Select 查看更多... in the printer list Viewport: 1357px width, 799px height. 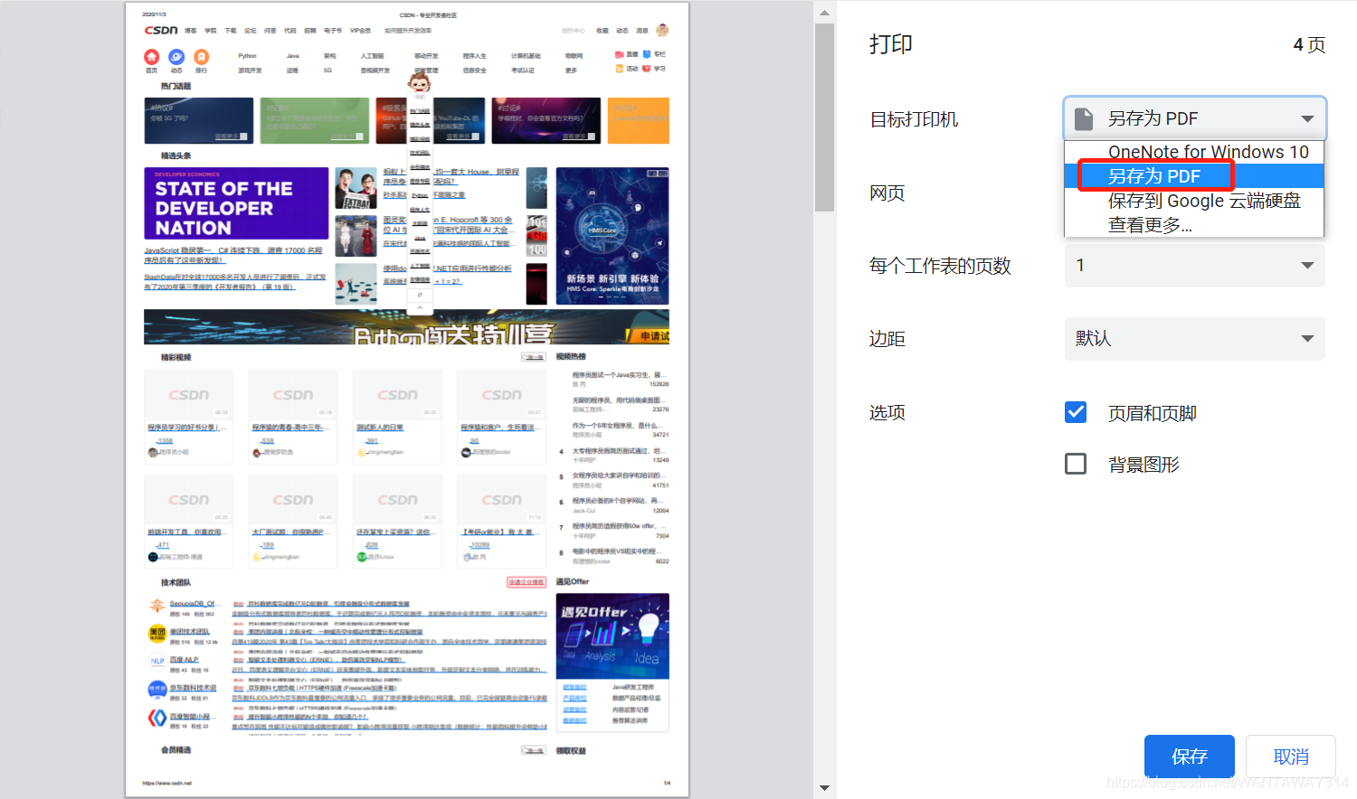coord(1194,225)
